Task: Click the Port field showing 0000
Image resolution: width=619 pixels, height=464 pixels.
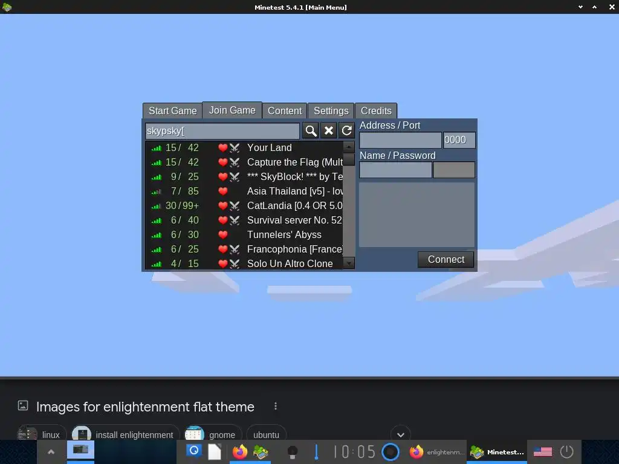Action: 459,140
